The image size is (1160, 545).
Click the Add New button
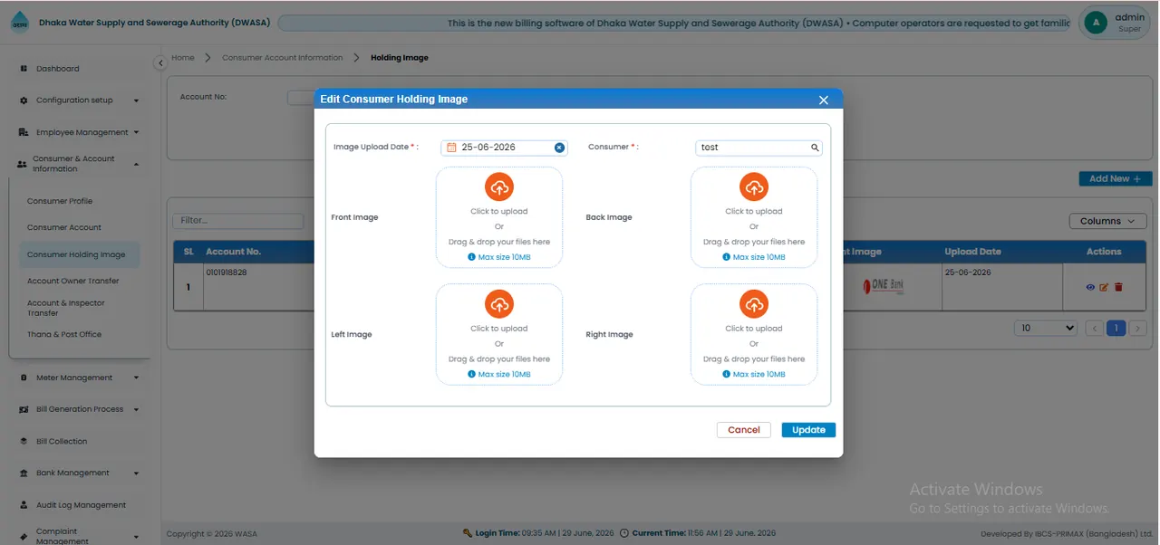tap(1116, 178)
